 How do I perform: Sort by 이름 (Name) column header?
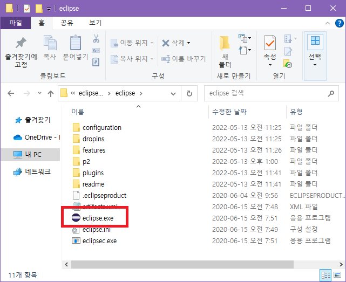(78, 112)
